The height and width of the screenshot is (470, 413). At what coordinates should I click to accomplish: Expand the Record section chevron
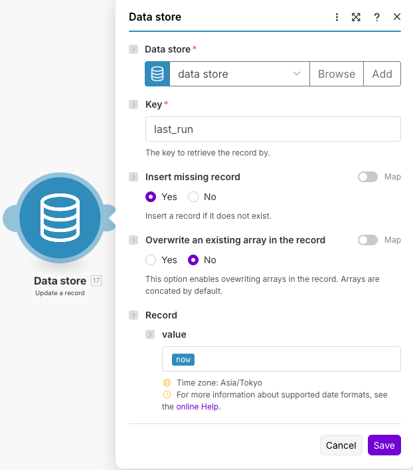pyautogui.click(x=133, y=315)
